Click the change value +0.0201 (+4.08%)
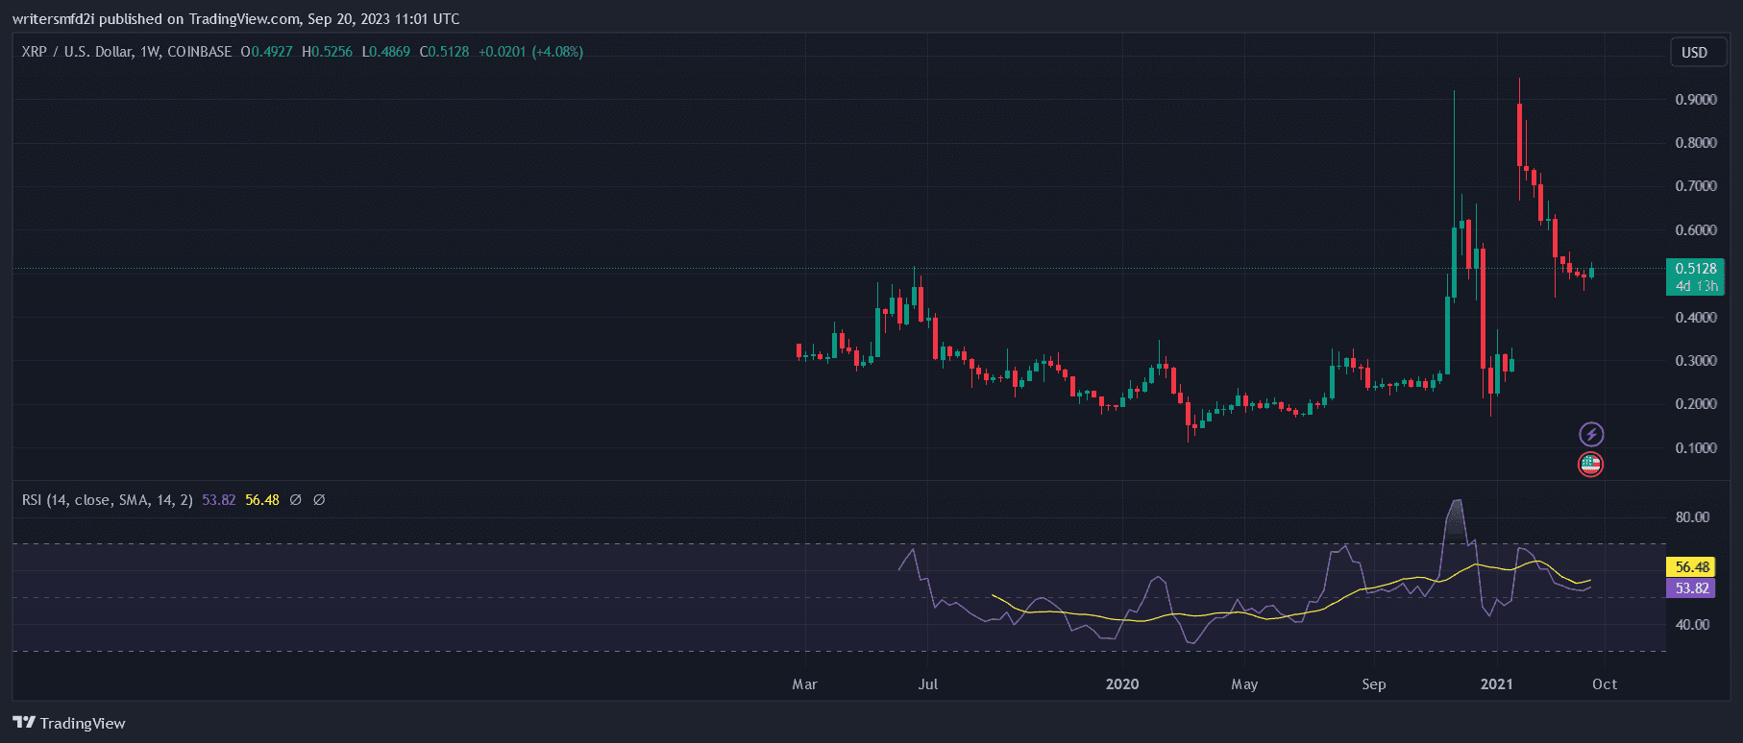This screenshot has width=1743, height=743. pyautogui.click(x=530, y=52)
